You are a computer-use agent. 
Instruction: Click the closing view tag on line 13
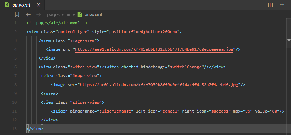35,129
